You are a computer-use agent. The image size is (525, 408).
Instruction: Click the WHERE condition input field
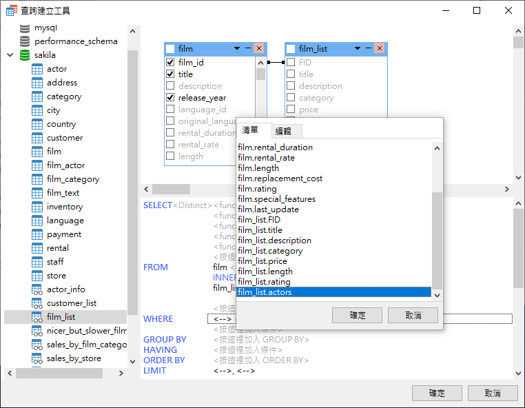coord(358,318)
